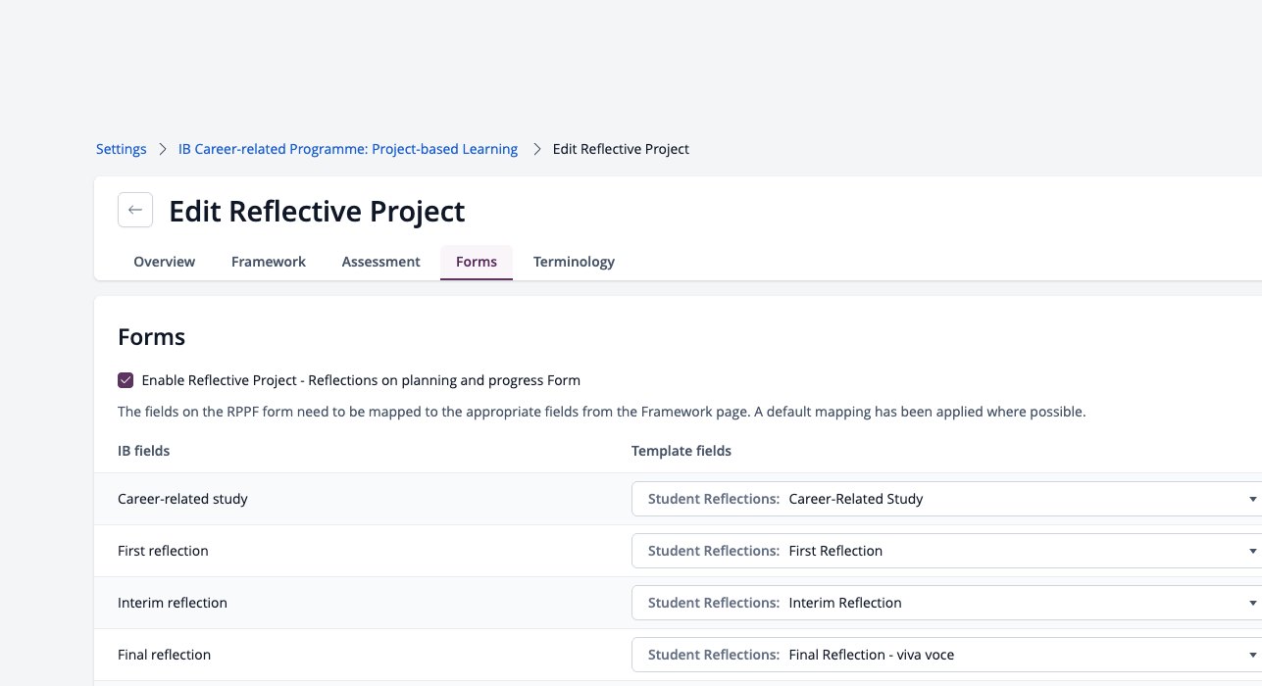Click the 'IB fields' column header
Viewport: 1262px width, 686px height.
click(143, 451)
